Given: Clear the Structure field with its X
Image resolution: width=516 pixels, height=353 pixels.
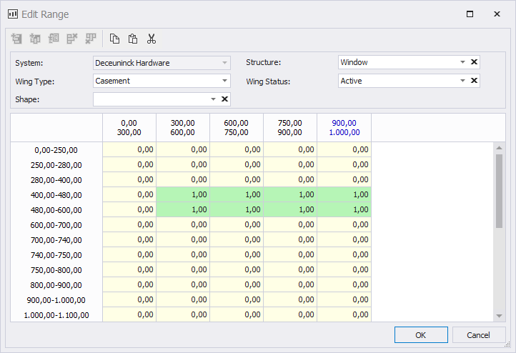Looking at the screenshot, I should point(474,62).
